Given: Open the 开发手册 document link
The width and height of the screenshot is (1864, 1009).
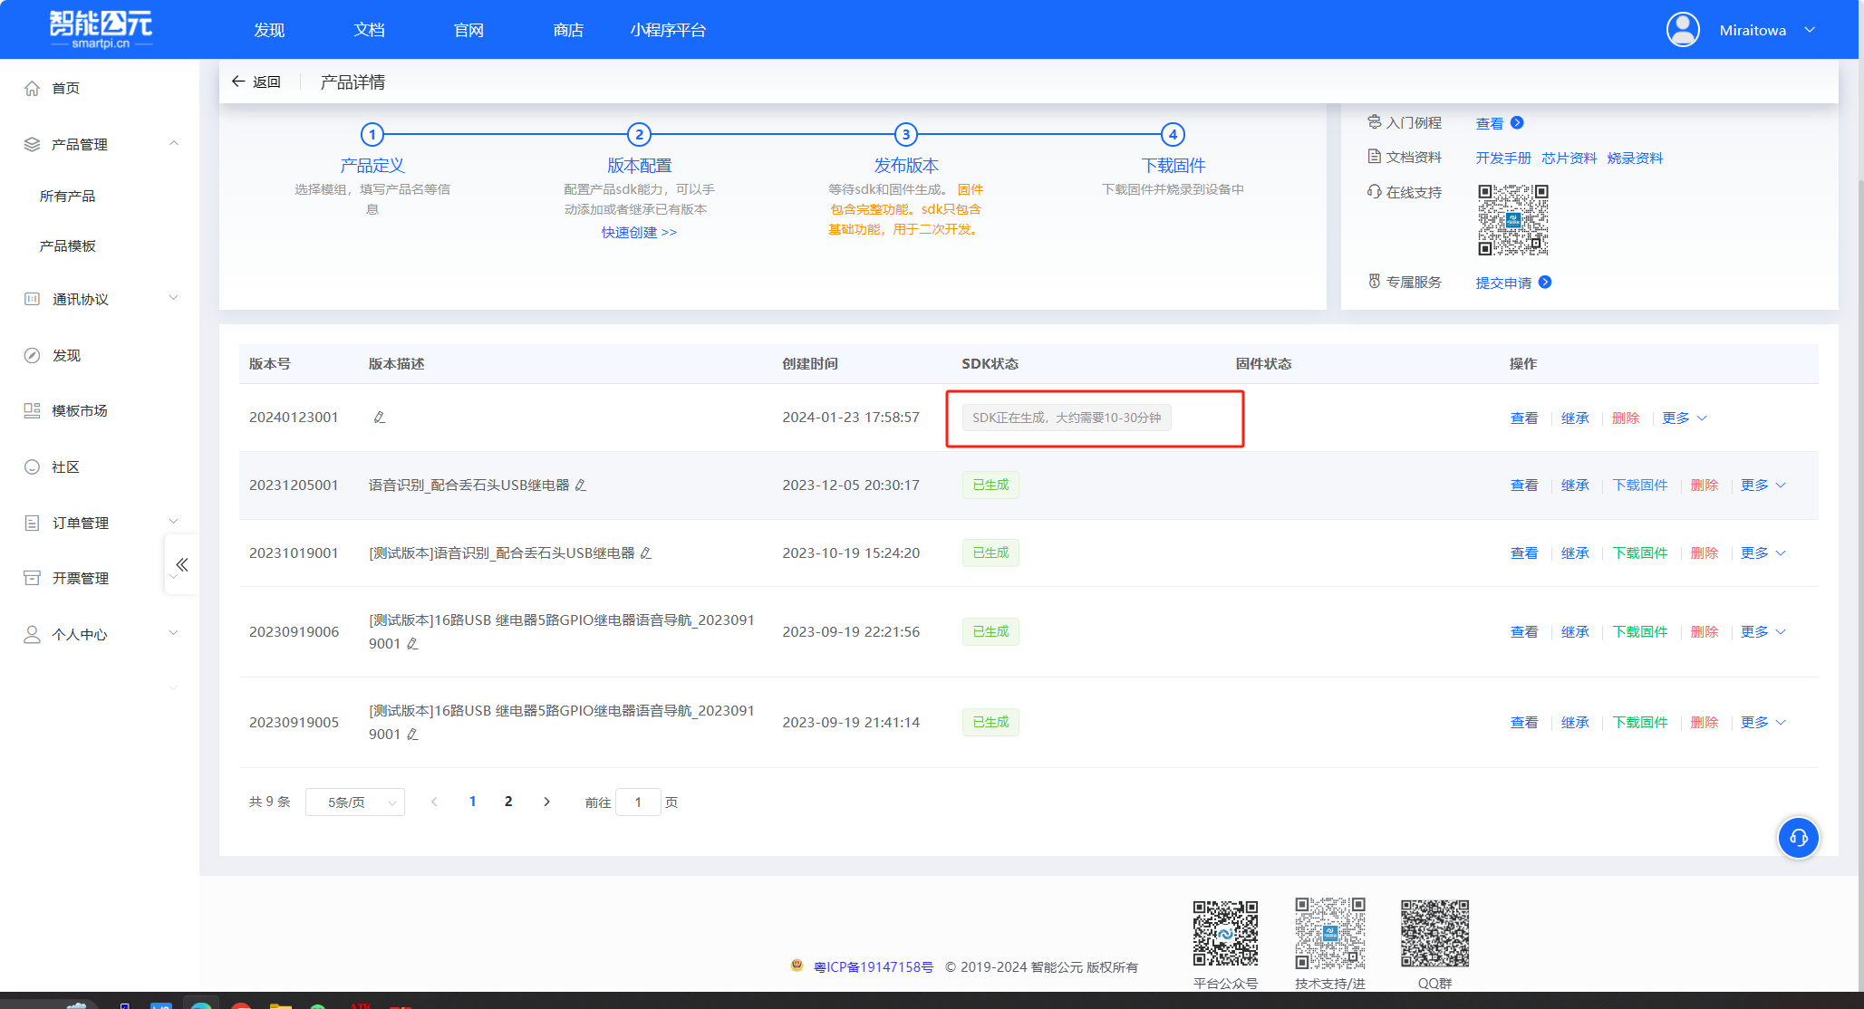Looking at the screenshot, I should tap(1503, 158).
